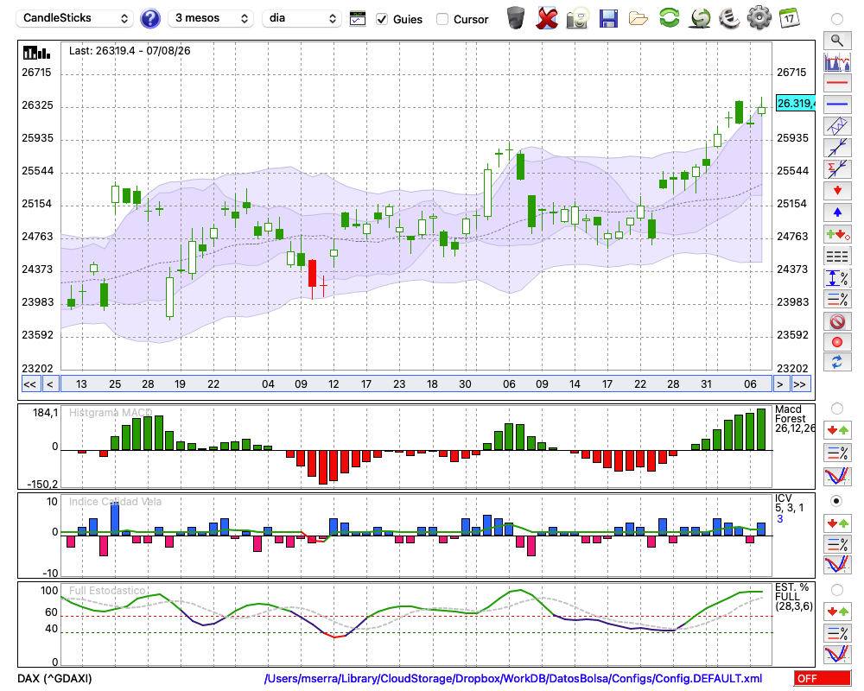864x691 pixels.
Task: Click the green refresh arrows icon
Action: [669, 17]
